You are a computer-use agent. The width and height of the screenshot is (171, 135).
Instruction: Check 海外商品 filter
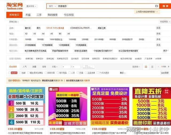(x=58, y=73)
